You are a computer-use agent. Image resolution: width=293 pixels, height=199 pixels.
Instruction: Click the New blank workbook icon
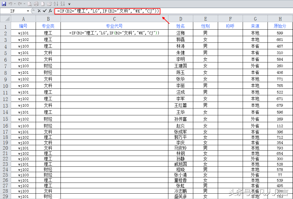(x=43, y=4)
